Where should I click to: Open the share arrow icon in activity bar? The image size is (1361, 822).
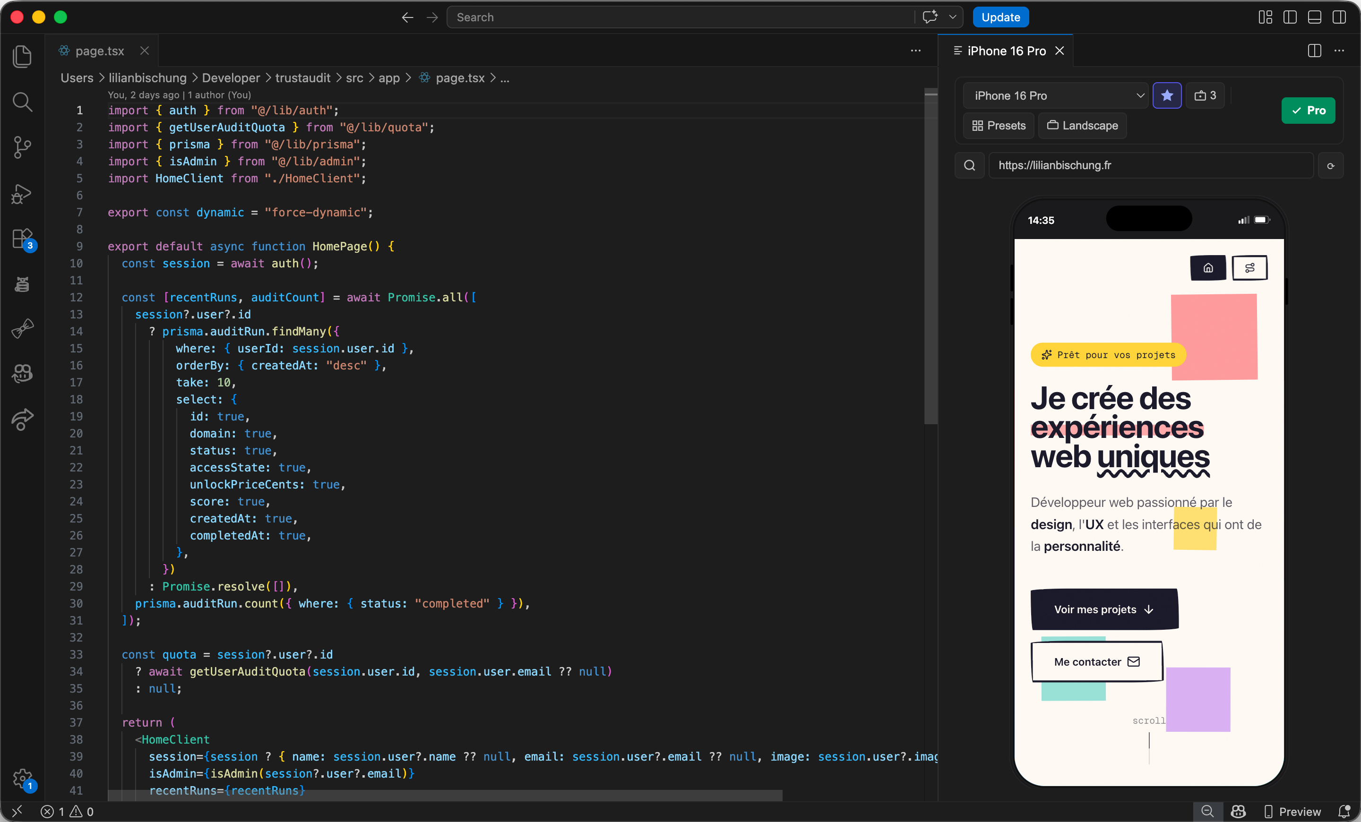coord(22,420)
